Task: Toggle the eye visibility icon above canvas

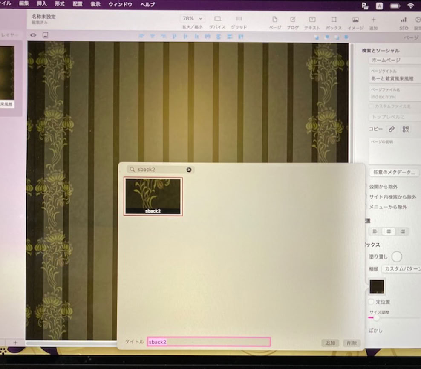Action: point(33,35)
